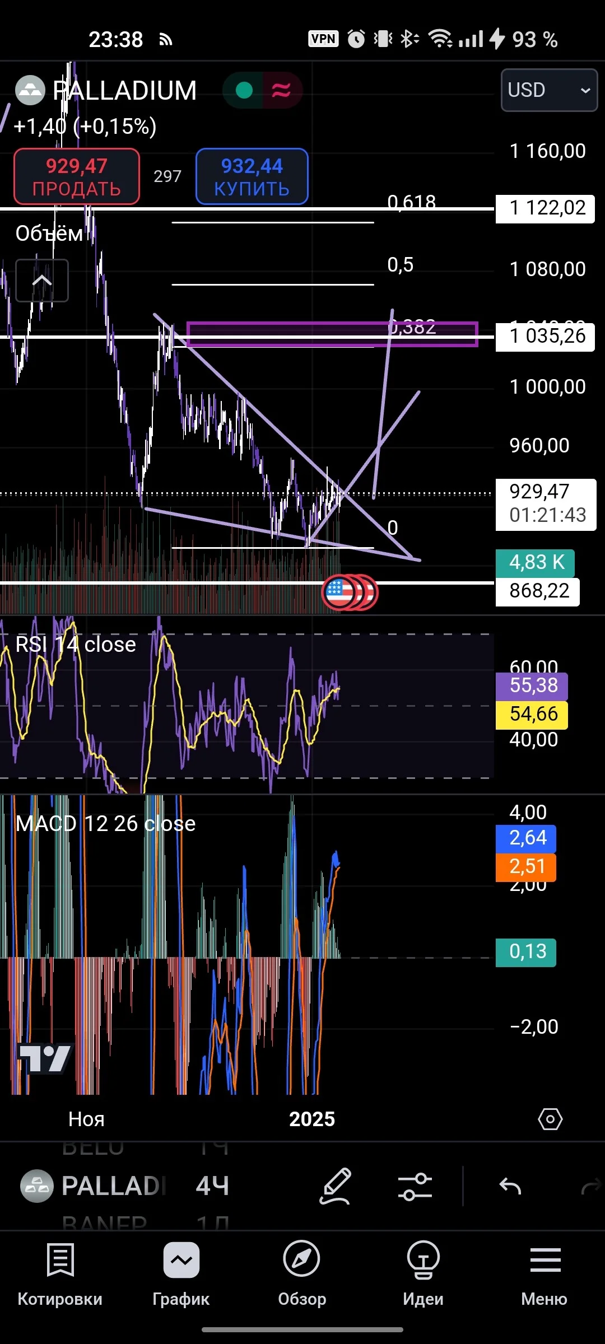Tap the 4,83 K volume value label
The height and width of the screenshot is (1344, 605).
pos(536,563)
